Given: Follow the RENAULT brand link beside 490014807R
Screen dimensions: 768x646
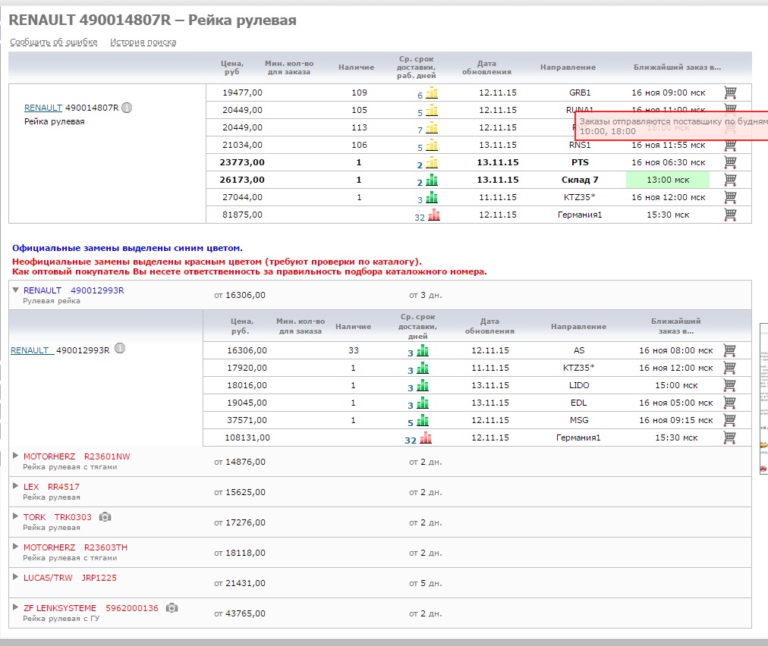Looking at the screenshot, I should 43,108.
